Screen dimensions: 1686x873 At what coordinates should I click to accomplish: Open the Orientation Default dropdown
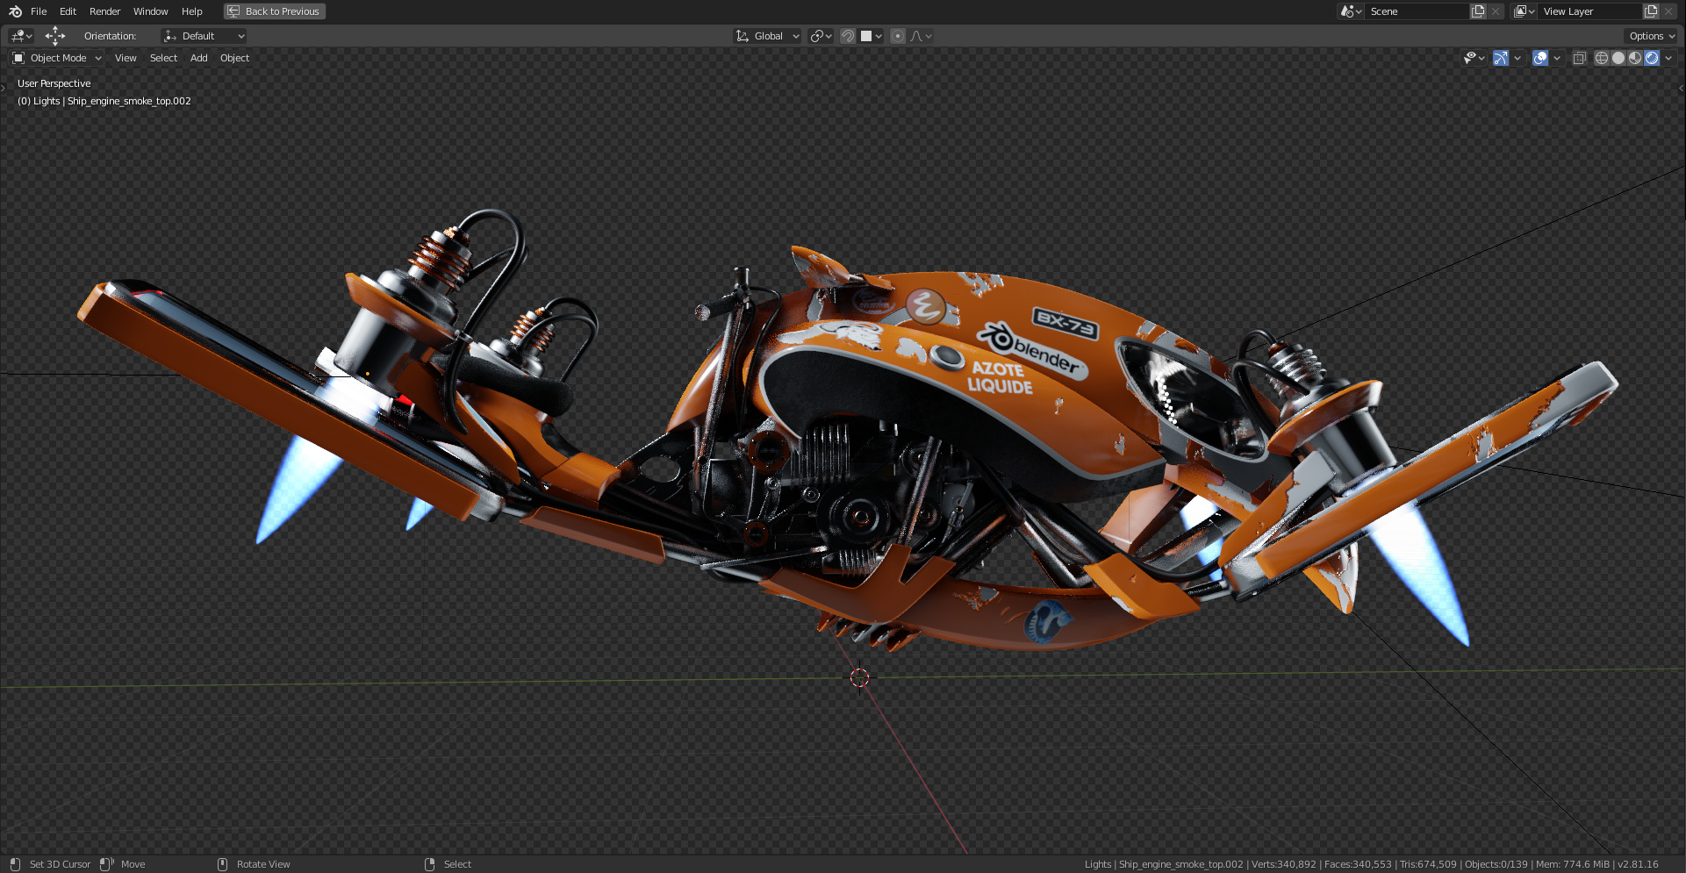click(x=204, y=36)
